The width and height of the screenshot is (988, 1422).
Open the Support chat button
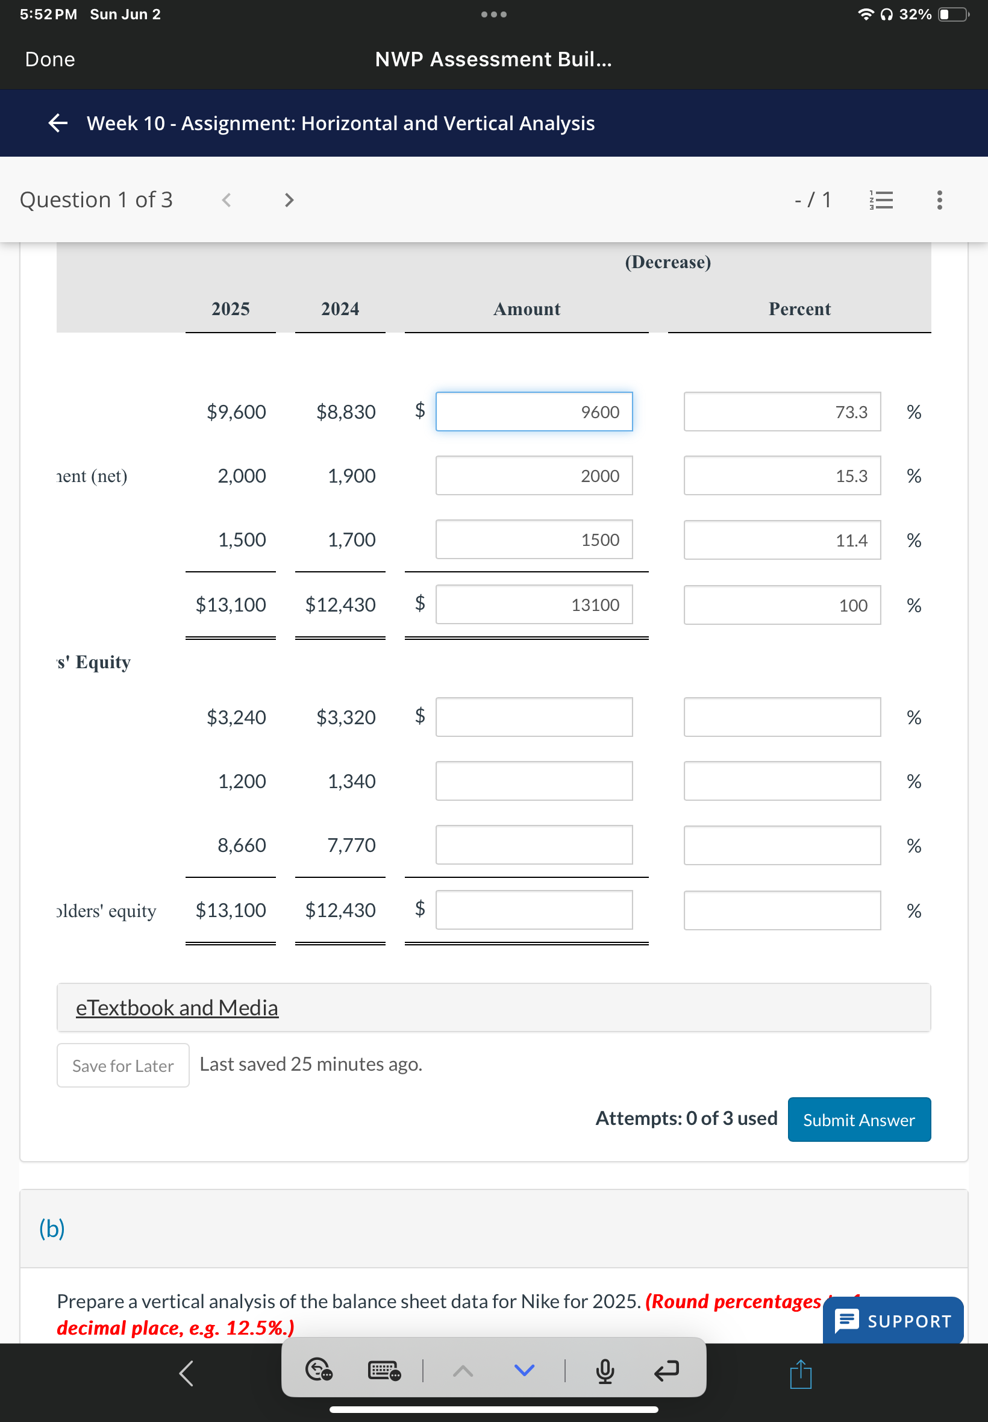pos(893,1321)
